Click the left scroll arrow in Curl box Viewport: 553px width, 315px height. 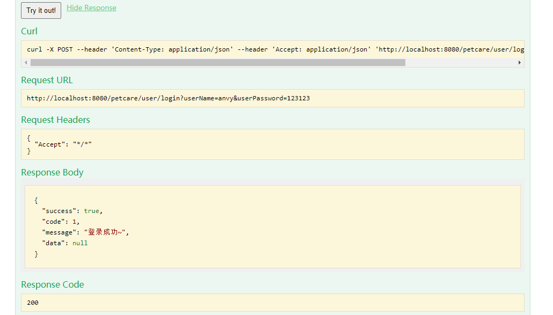(x=26, y=63)
